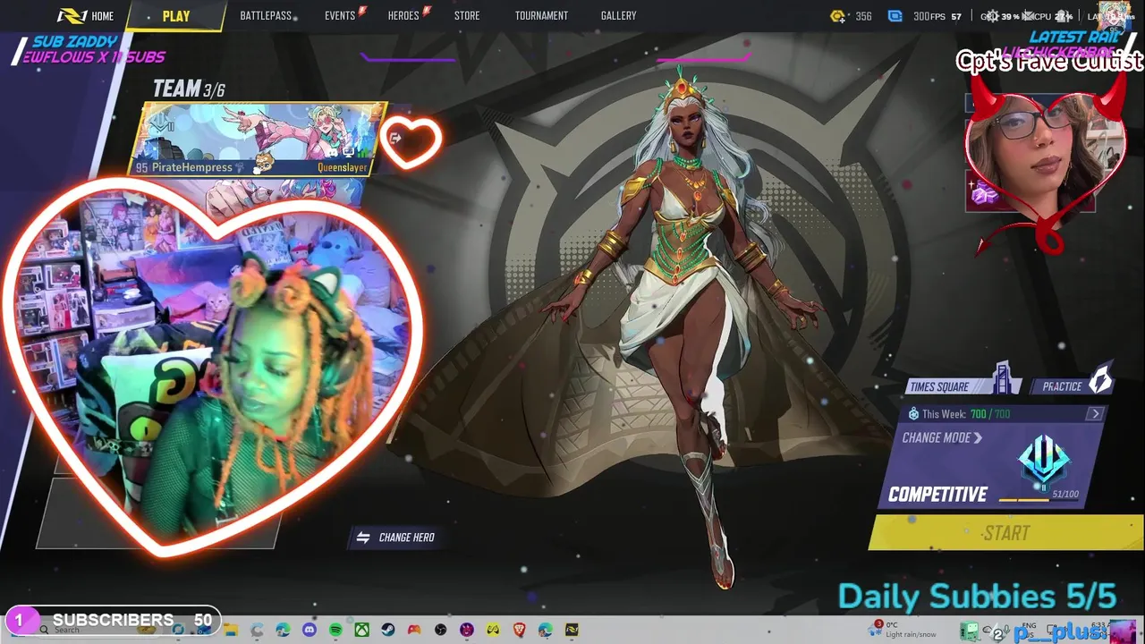The height and width of the screenshot is (644, 1145).
Task: Click the gold currency plus icon
Action: click(x=837, y=16)
